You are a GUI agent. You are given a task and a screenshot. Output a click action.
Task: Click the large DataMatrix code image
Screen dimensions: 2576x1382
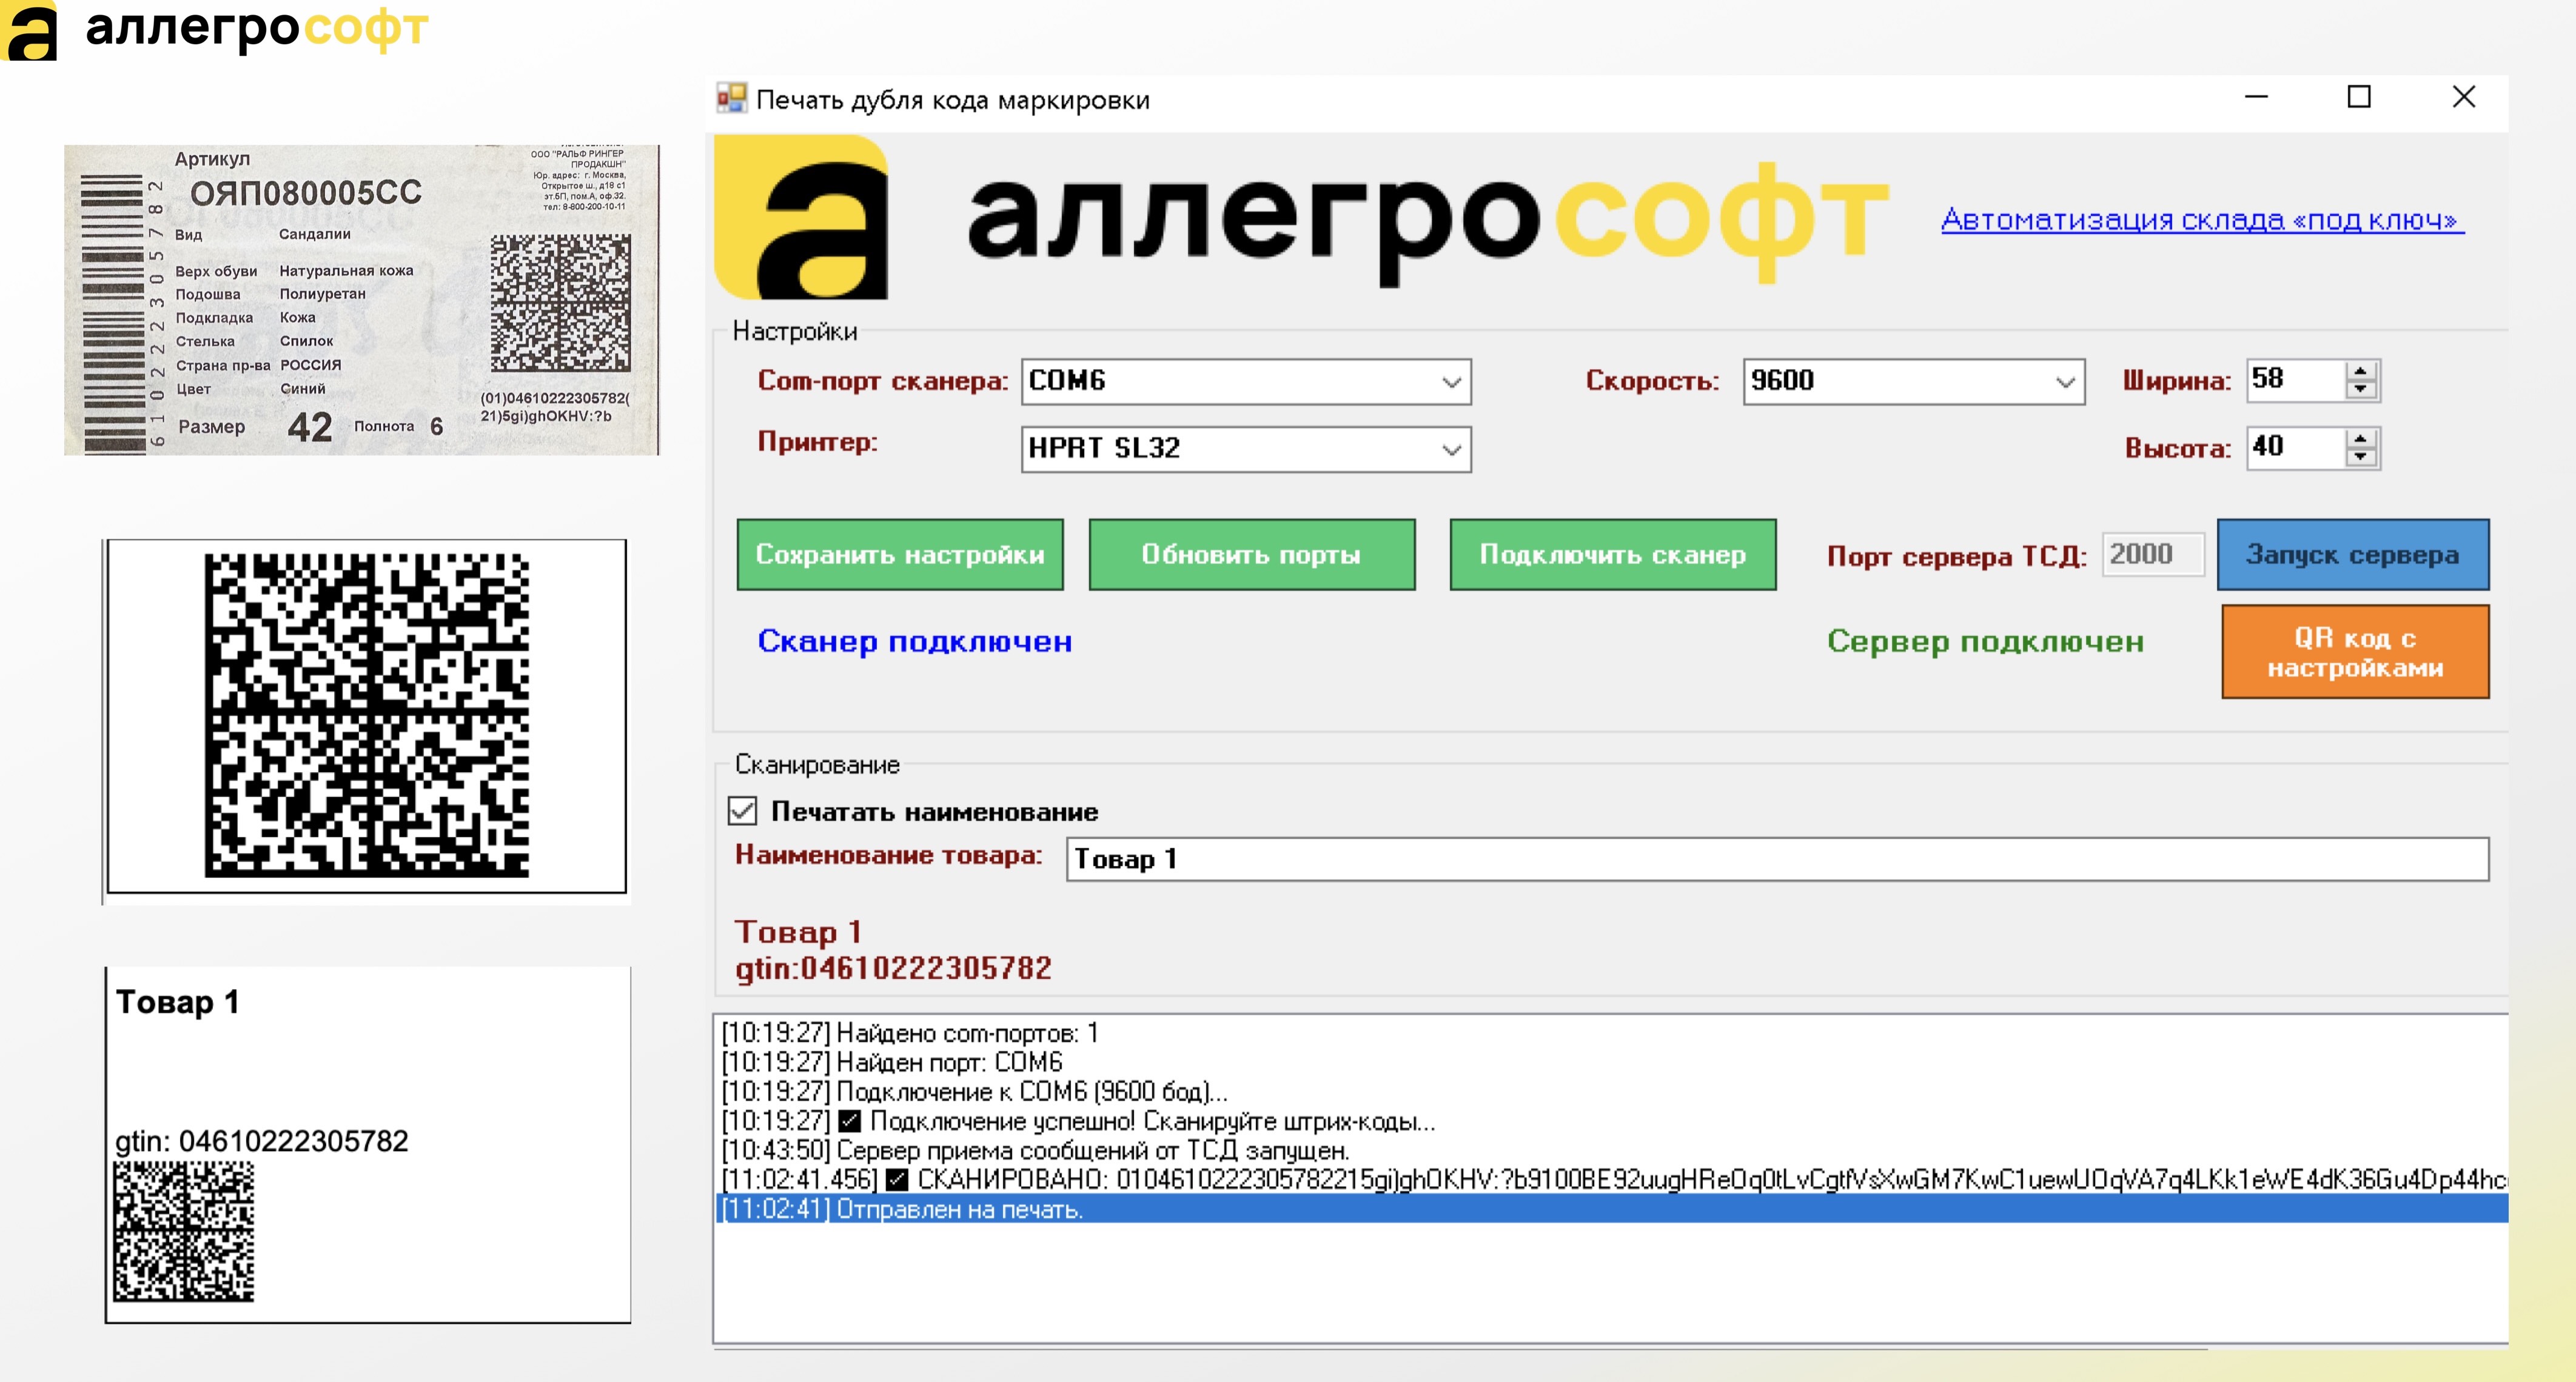coord(367,716)
